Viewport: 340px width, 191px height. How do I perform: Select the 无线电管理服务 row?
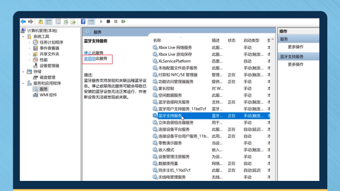pyautogui.click(x=211, y=177)
